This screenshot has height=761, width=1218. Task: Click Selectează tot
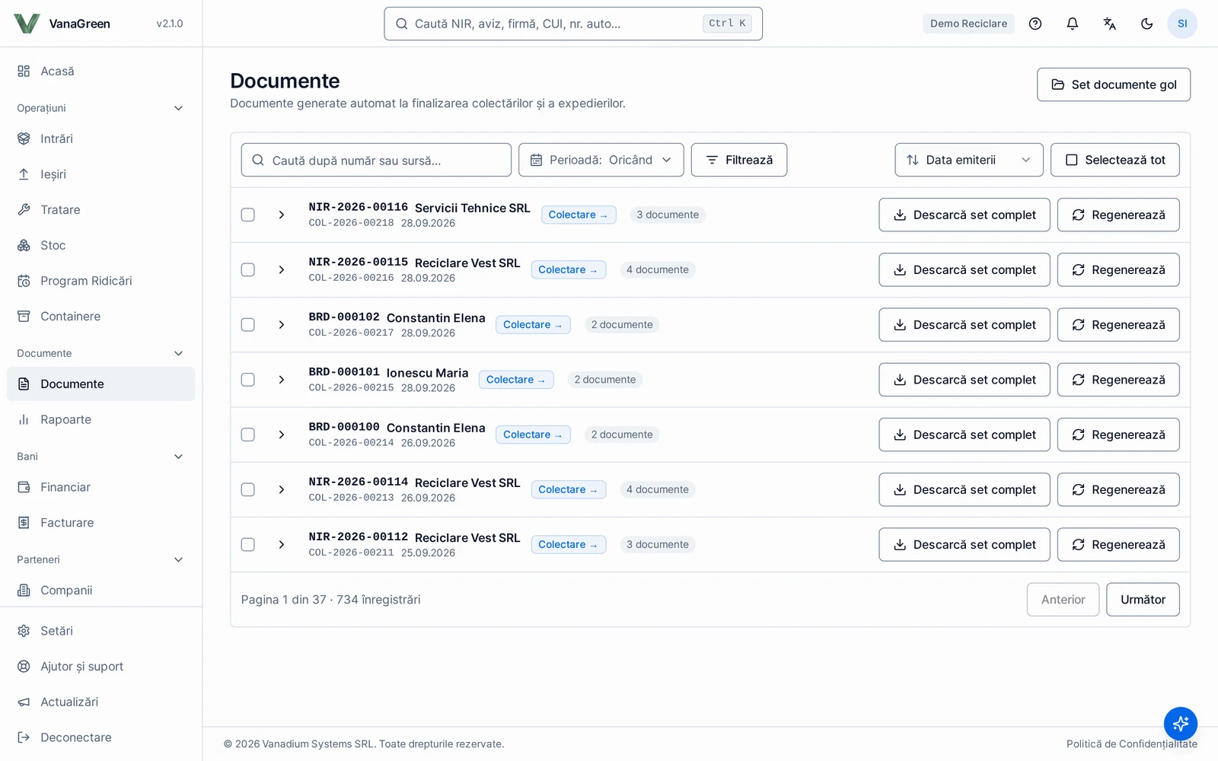[x=1115, y=160]
